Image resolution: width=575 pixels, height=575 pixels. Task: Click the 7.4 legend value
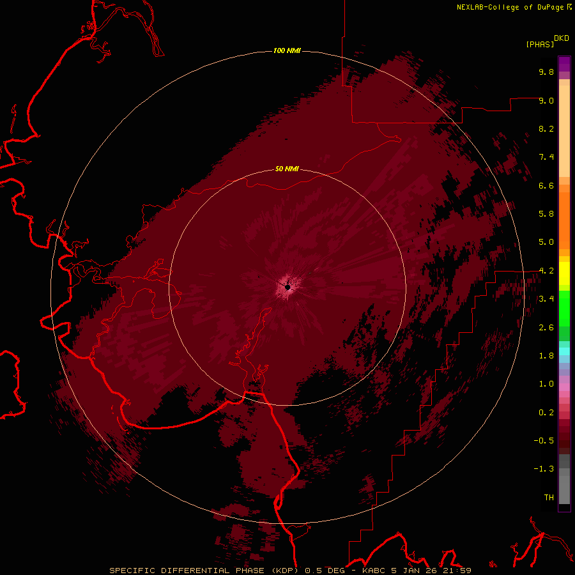(x=546, y=157)
